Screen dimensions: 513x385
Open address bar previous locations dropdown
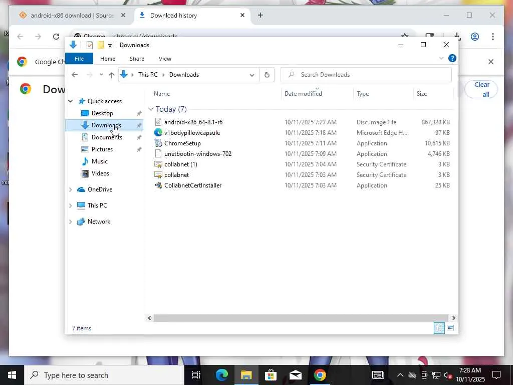(252, 75)
